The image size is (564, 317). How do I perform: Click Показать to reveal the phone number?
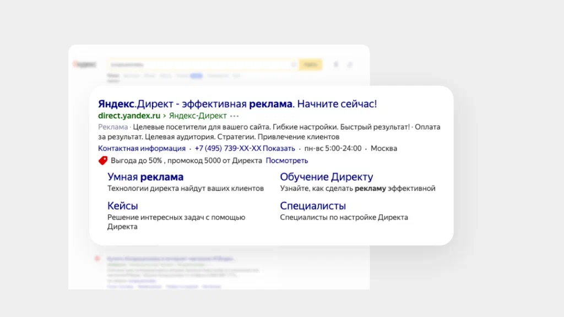click(x=279, y=149)
